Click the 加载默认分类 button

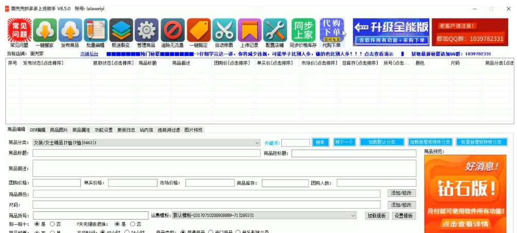tap(382, 142)
